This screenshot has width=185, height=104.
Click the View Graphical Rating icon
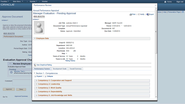(35, 65)
